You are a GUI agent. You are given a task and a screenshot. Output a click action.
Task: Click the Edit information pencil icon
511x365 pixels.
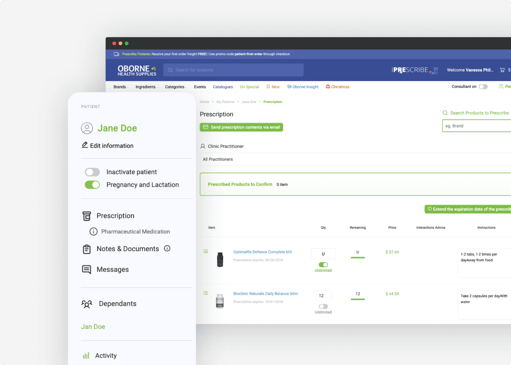85,145
